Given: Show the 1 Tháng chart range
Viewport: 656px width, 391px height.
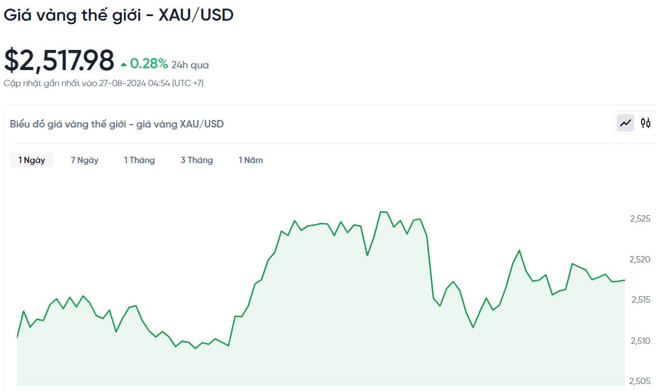Looking at the screenshot, I should click(x=140, y=160).
